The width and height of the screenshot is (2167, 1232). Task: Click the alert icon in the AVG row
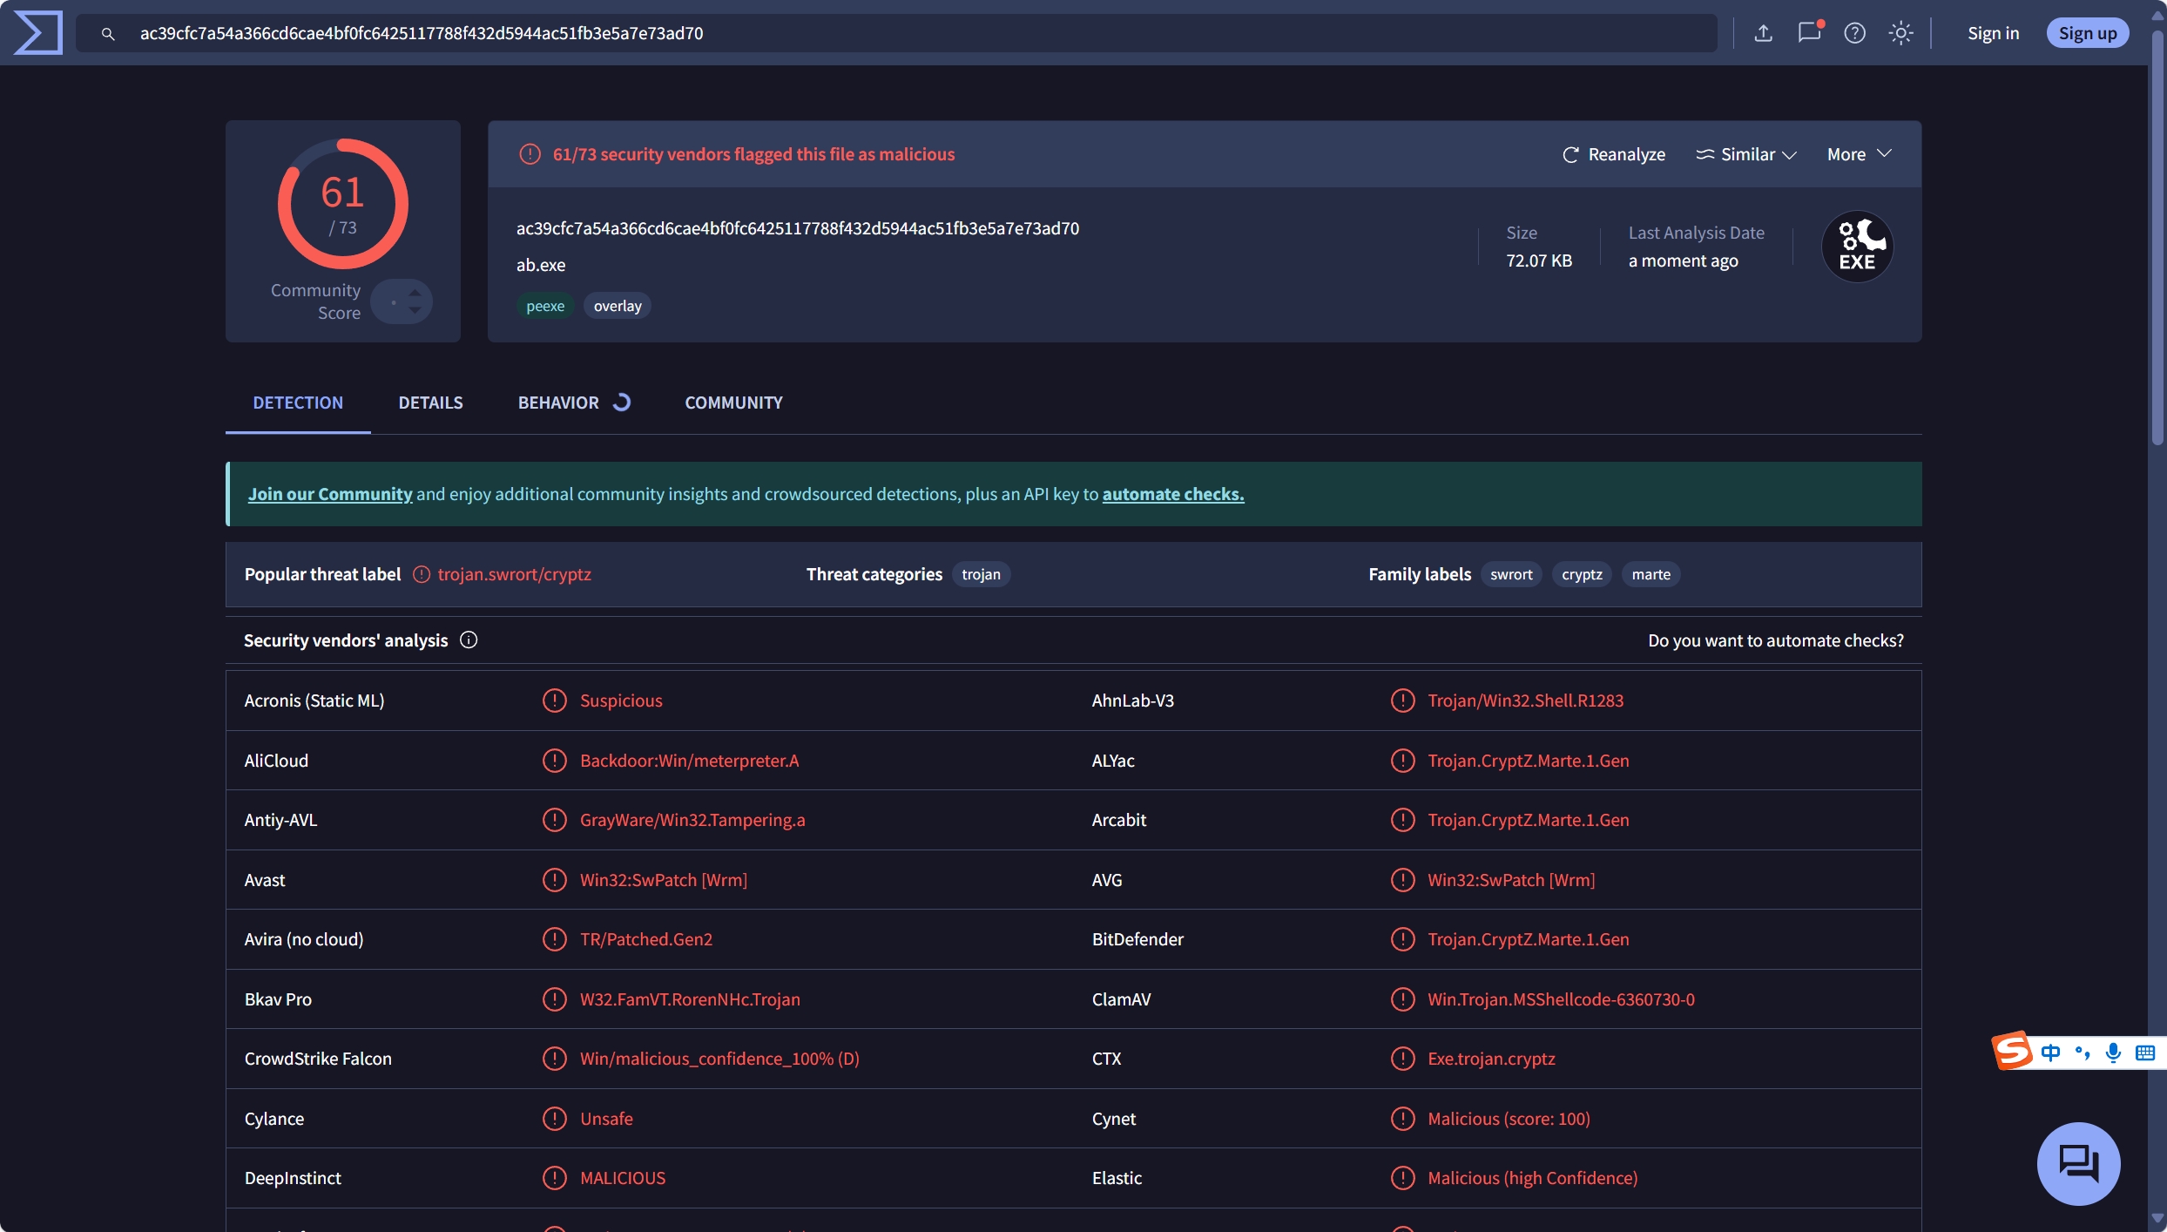click(1402, 880)
